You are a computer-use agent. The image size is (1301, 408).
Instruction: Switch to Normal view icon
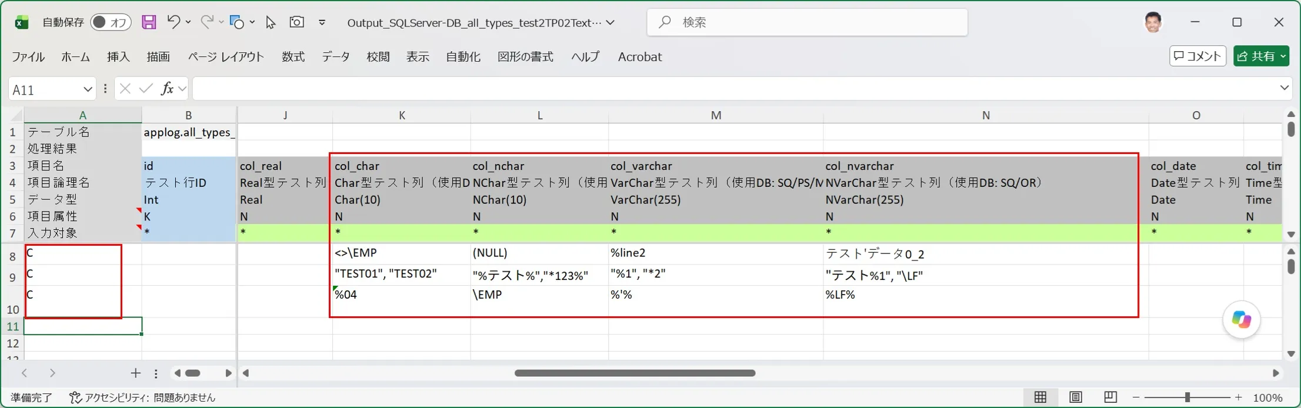(x=1040, y=397)
